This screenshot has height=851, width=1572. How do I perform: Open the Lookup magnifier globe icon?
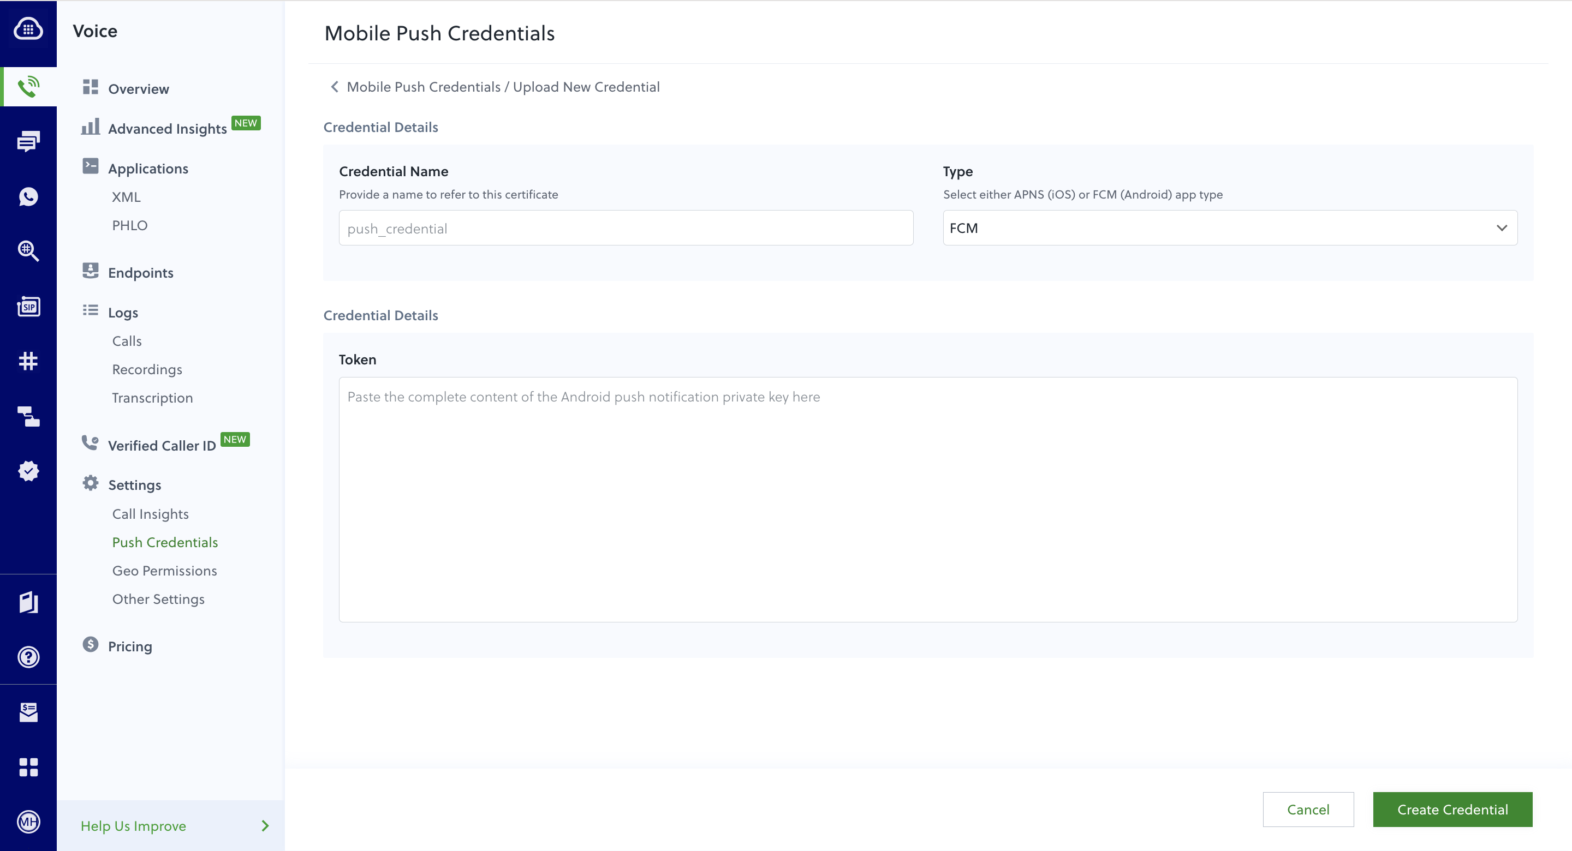[x=28, y=250]
